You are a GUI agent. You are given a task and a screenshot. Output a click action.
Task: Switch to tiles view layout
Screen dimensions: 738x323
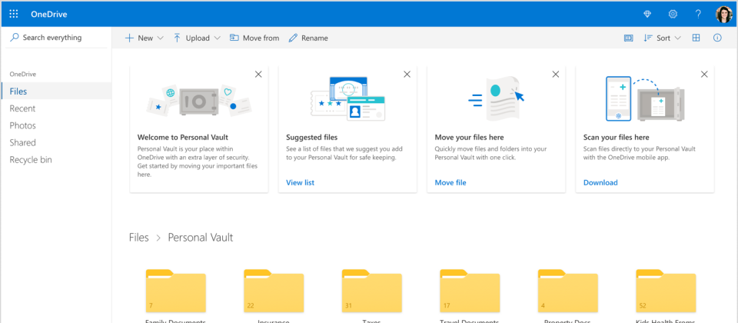click(696, 38)
